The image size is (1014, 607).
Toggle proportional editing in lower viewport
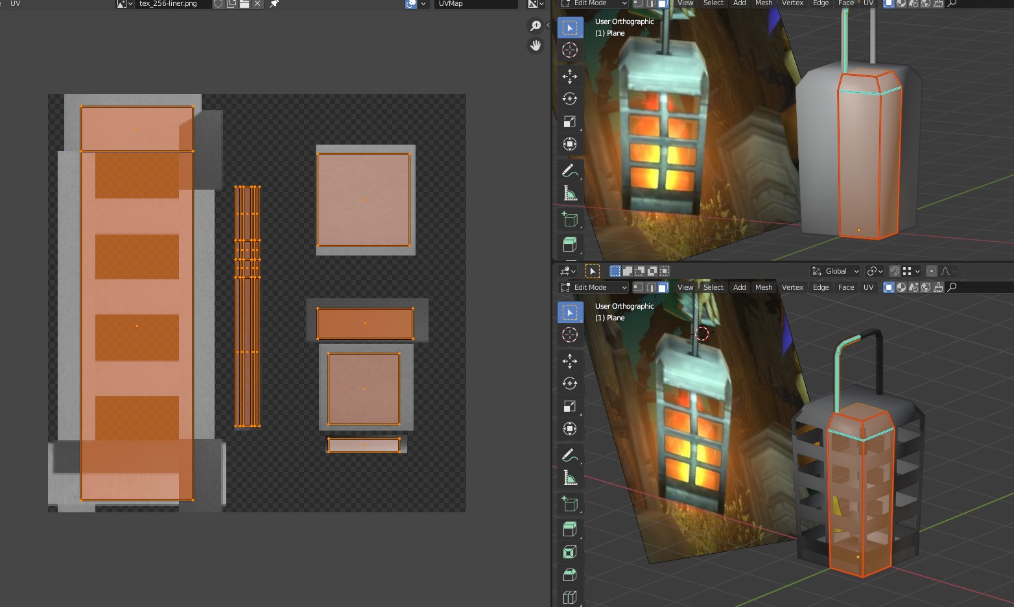click(x=932, y=271)
